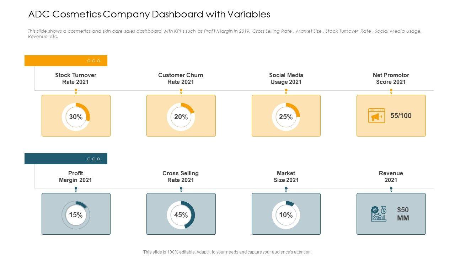Viewport: 455px width, 256px height.
Task: Click the 15% Profit Margin donut chart
Action: [x=76, y=215]
